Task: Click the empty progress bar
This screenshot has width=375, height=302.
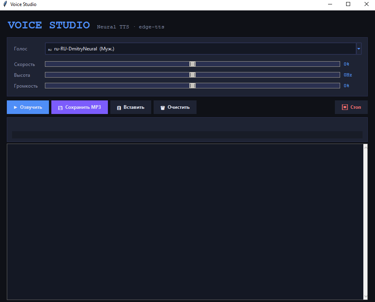Action: tap(187, 134)
